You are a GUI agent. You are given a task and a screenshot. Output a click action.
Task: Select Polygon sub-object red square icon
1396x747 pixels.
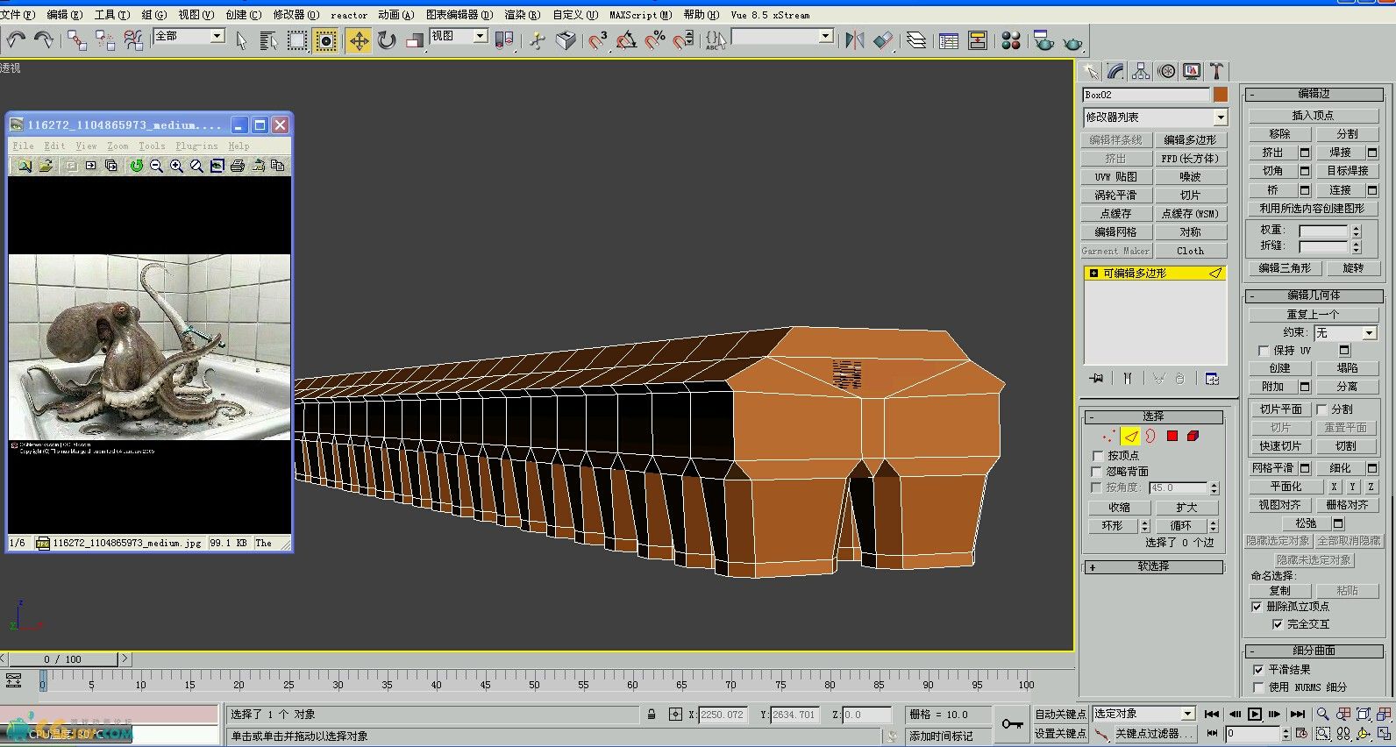coord(1172,436)
